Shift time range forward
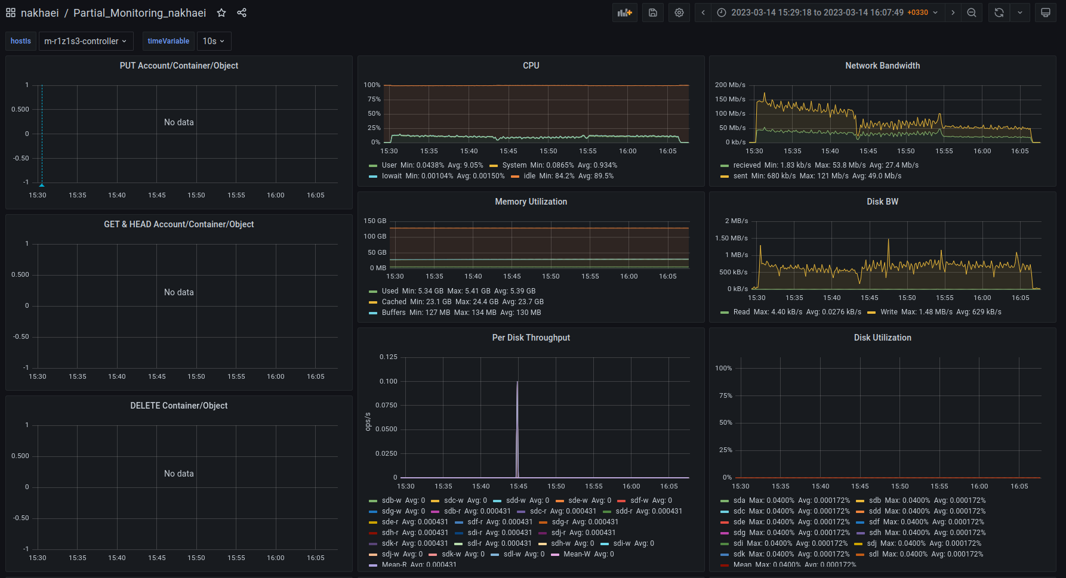 [953, 13]
